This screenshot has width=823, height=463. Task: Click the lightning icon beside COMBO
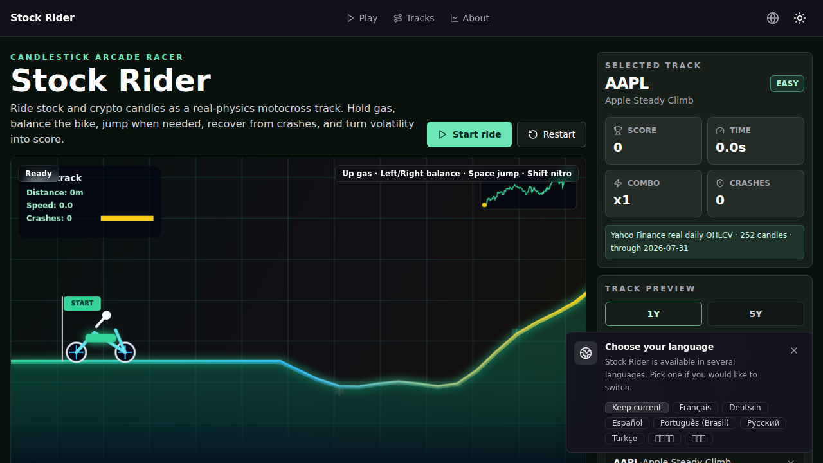tap(617, 183)
